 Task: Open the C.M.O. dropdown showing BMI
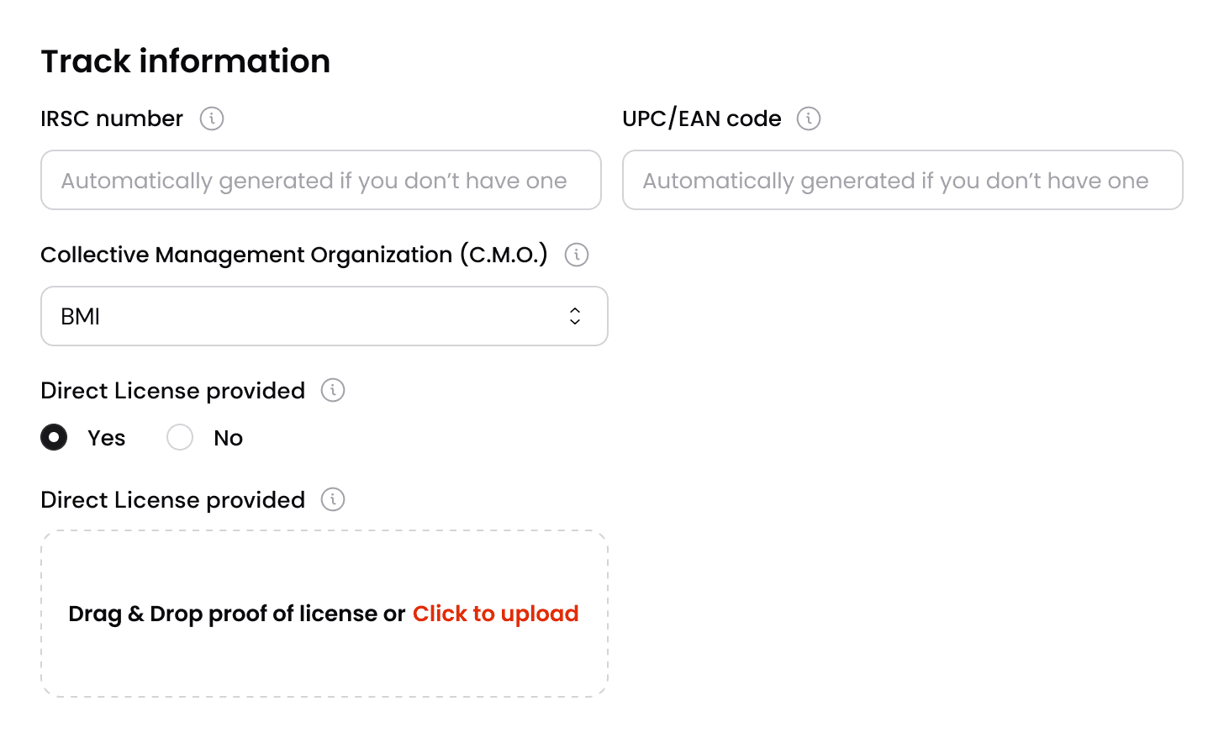(324, 316)
